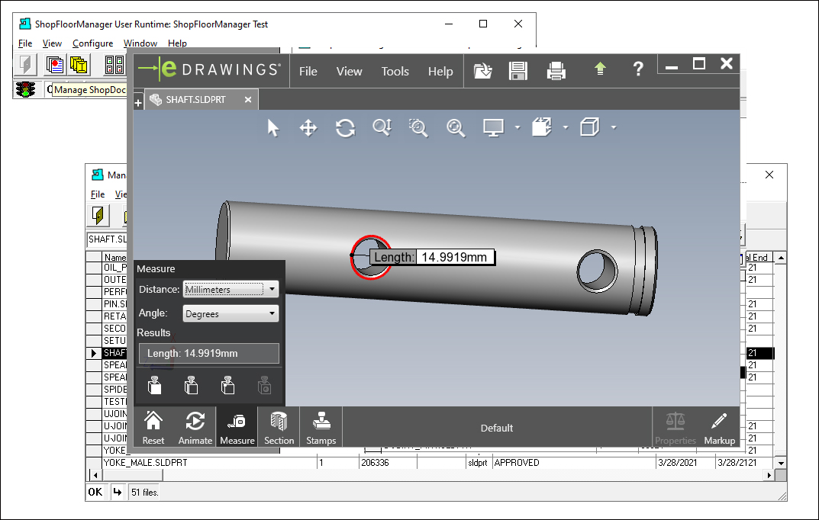
Task: Open the eDrawings File menu
Action: (x=308, y=72)
